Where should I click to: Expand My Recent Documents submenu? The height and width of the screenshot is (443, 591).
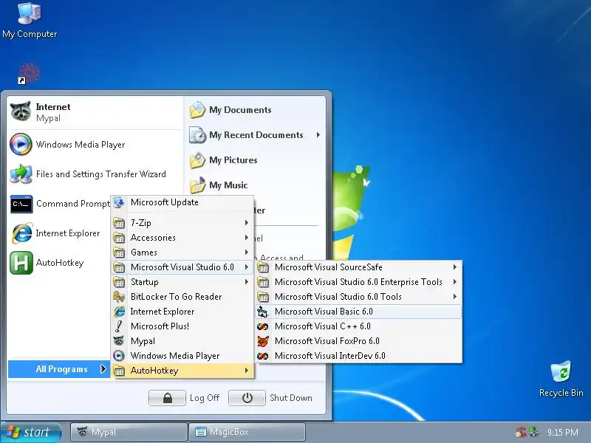pos(256,135)
